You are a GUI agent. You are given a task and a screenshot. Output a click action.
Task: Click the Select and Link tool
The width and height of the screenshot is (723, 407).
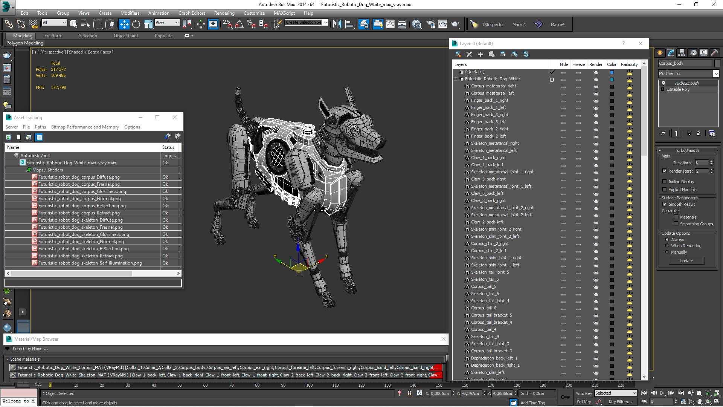[x=8, y=24]
